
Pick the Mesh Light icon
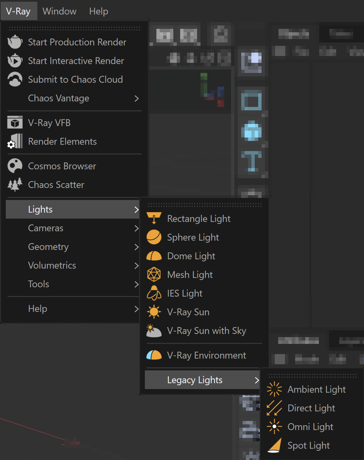coord(154,275)
